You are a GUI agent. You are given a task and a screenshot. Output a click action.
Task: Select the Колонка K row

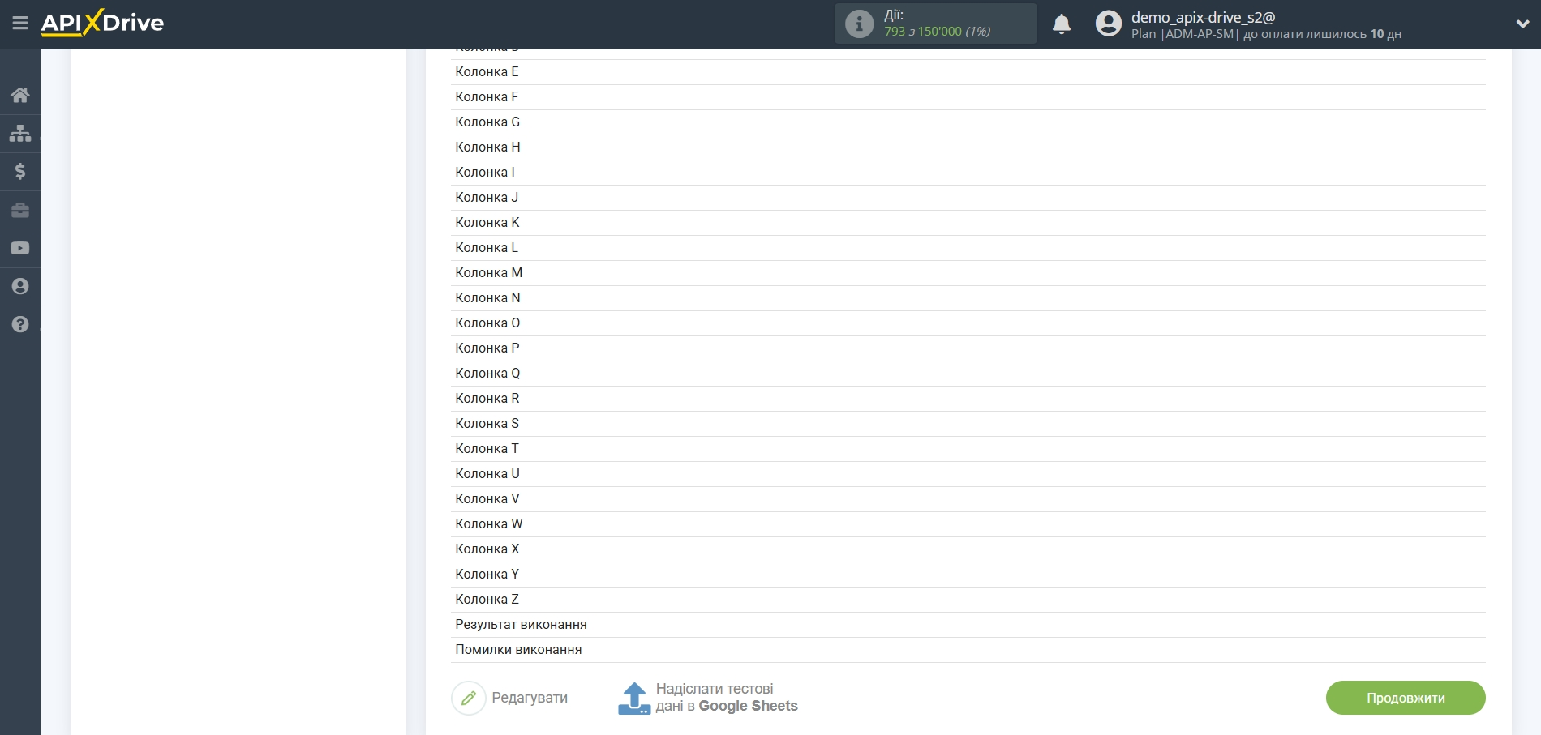click(x=968, y=223)
